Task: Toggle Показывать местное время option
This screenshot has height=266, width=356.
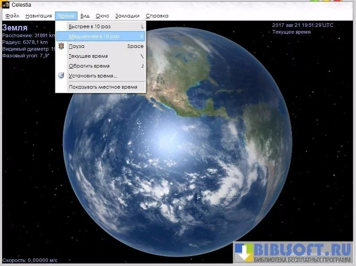Action: 103,87
